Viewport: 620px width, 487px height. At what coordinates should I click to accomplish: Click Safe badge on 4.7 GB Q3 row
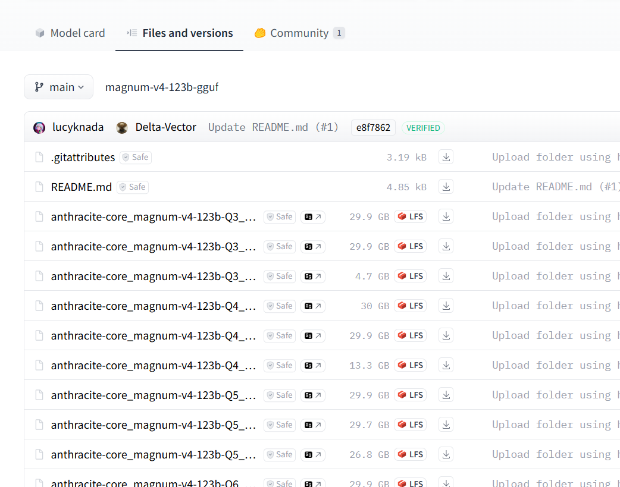pyautogui.click(x=280, y=276)
